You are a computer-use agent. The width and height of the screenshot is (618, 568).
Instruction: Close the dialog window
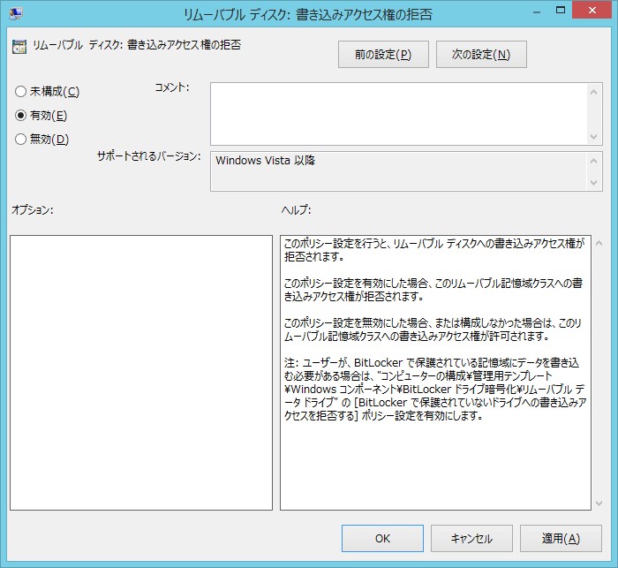[592, 11]
